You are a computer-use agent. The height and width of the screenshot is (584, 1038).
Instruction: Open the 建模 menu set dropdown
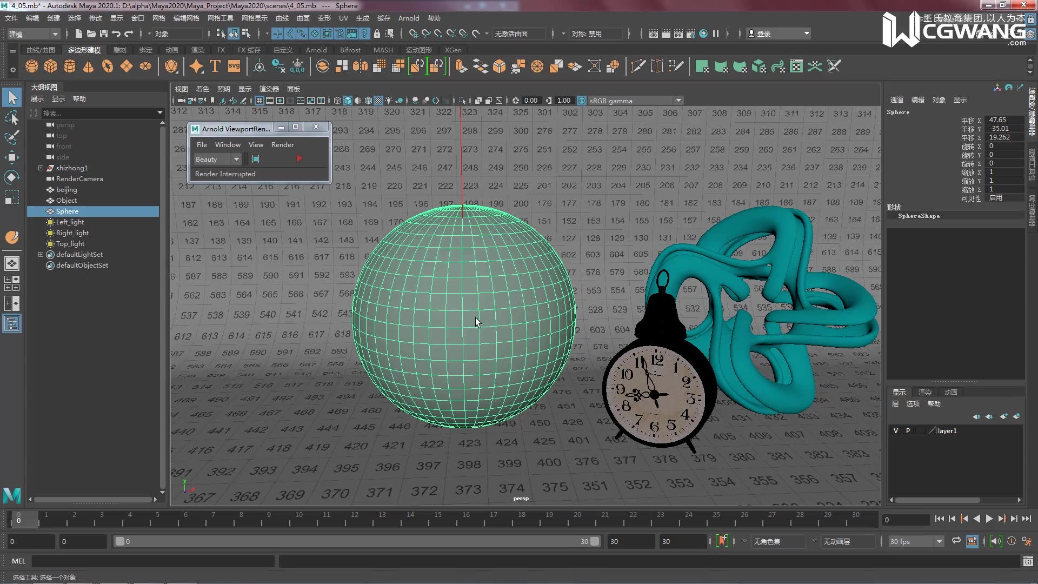click(34, 34)
